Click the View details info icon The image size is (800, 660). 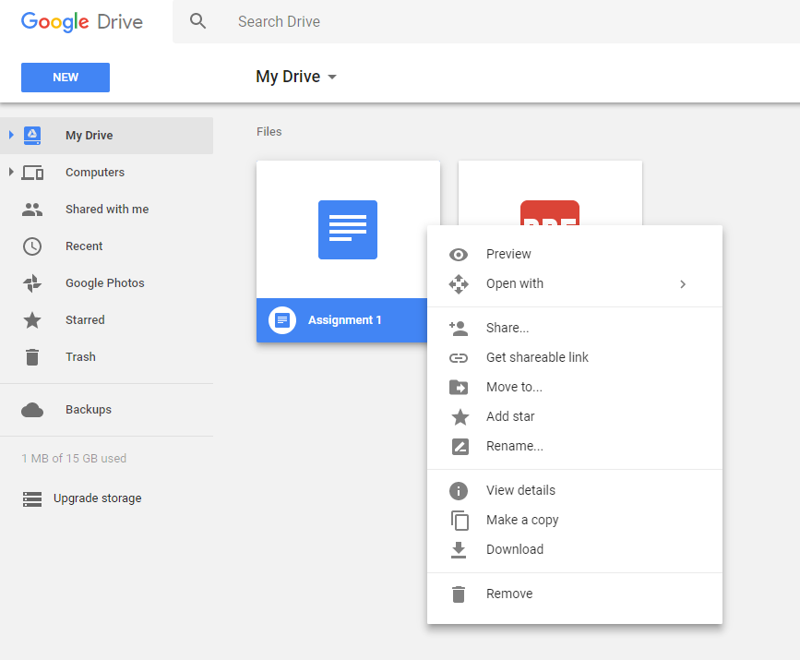coord(459,490)
